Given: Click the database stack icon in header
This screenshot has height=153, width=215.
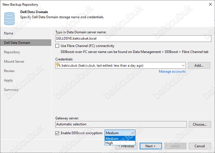Looking at the screenshot, I should point(9,19).
